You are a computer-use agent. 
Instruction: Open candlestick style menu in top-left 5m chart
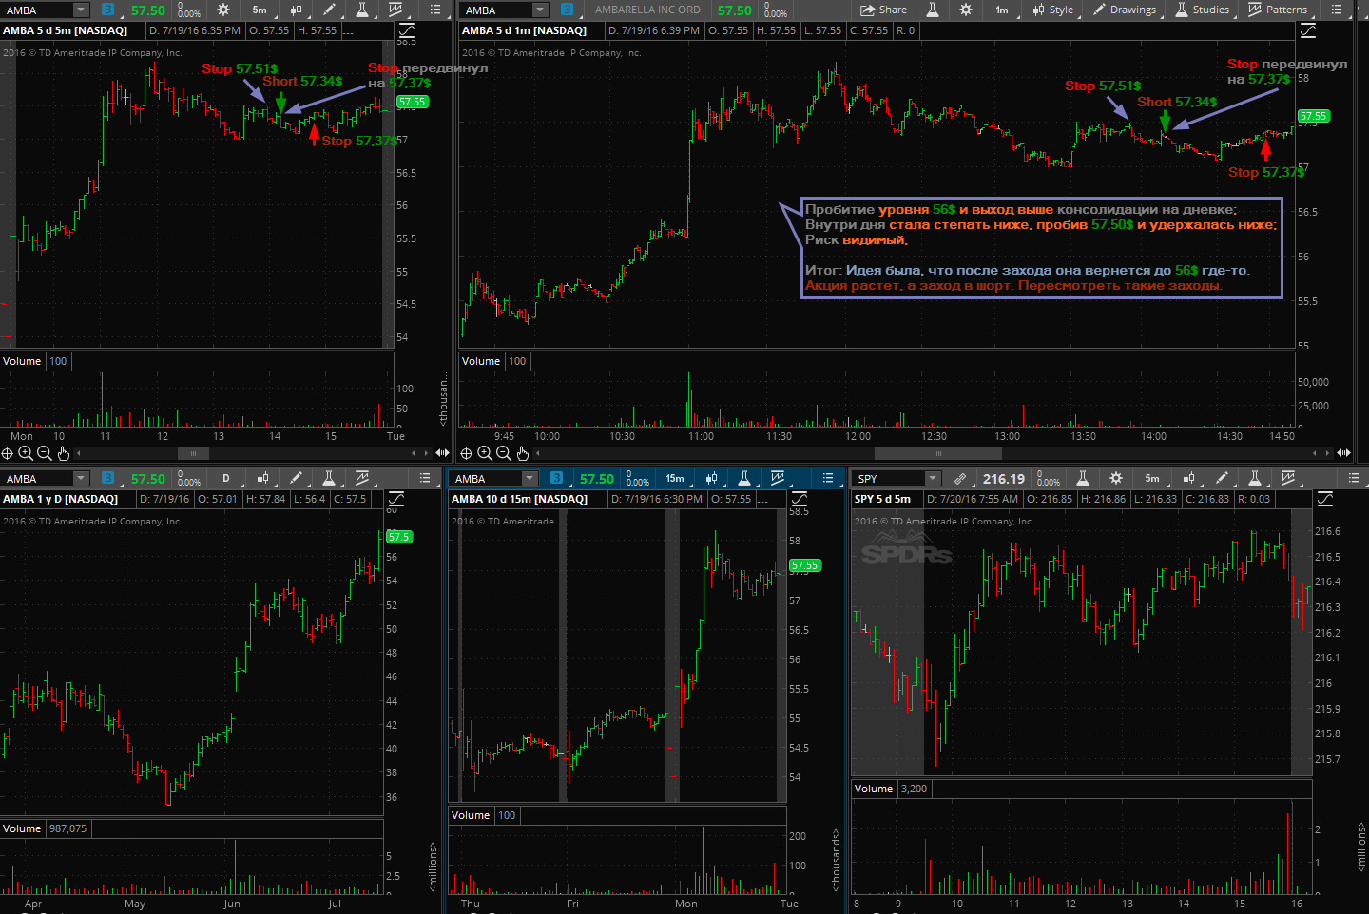pyautogui.click(x=296, y=10)
